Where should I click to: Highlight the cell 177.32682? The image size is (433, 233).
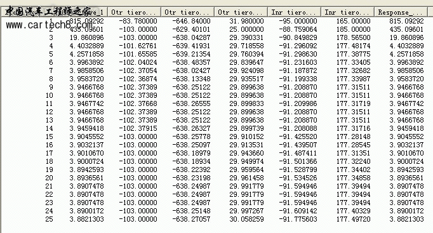pos(353,70)
